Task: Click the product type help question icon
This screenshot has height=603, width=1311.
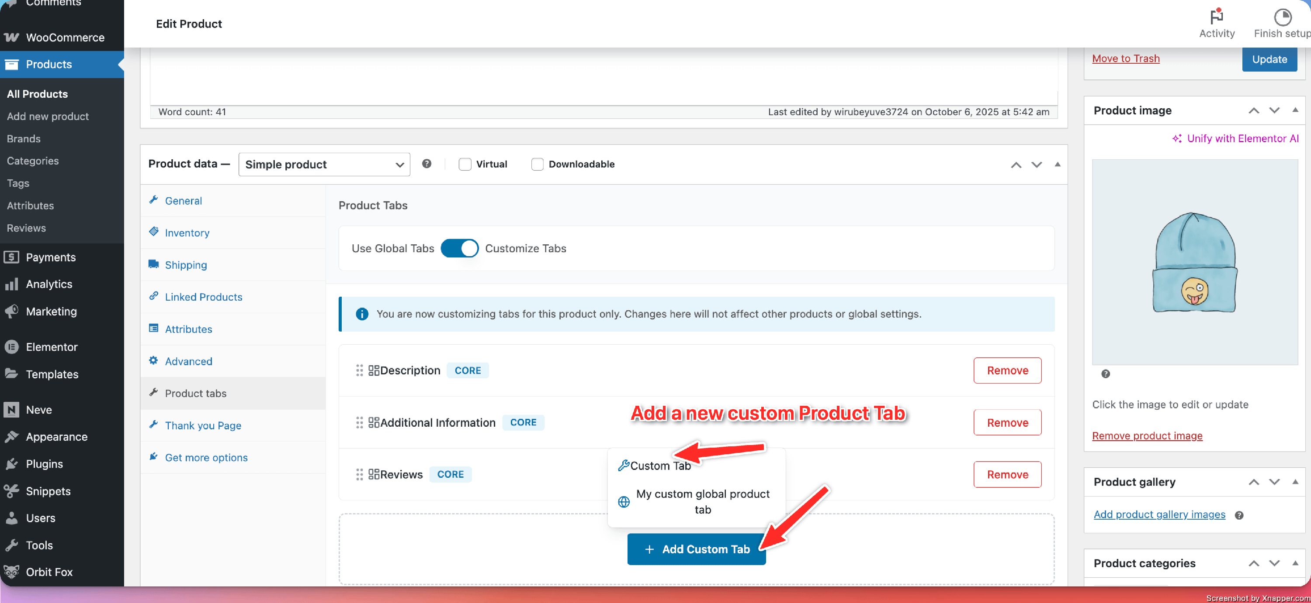Action: (x=427, y=164)
